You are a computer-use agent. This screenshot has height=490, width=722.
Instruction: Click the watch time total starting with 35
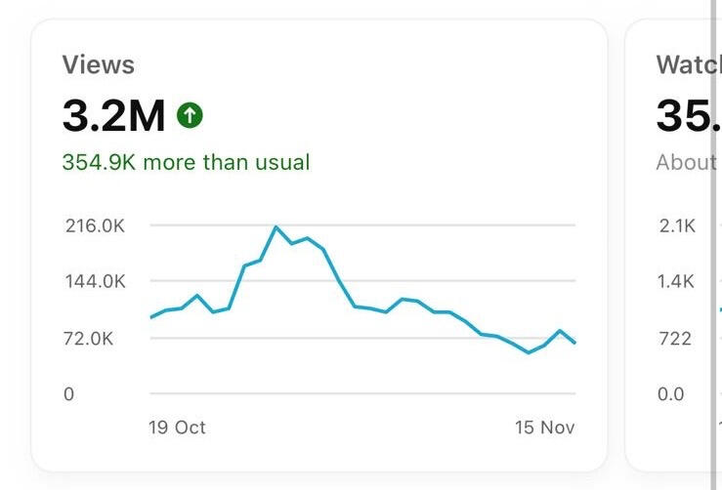(685, 116)
